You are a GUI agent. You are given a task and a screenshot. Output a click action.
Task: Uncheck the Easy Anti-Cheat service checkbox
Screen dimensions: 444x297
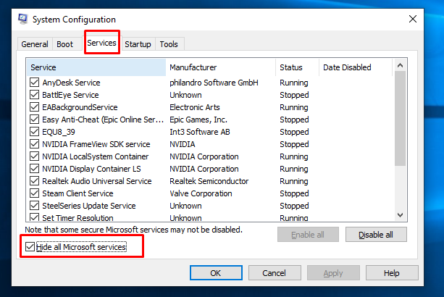tap(34, 120)
